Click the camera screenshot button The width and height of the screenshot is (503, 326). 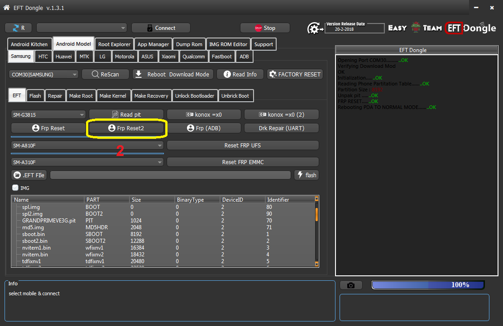tap(351, 285)
